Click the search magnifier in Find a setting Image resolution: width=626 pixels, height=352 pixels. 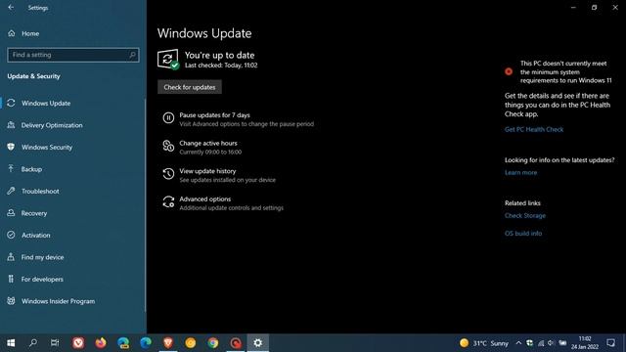coord(133,55)
